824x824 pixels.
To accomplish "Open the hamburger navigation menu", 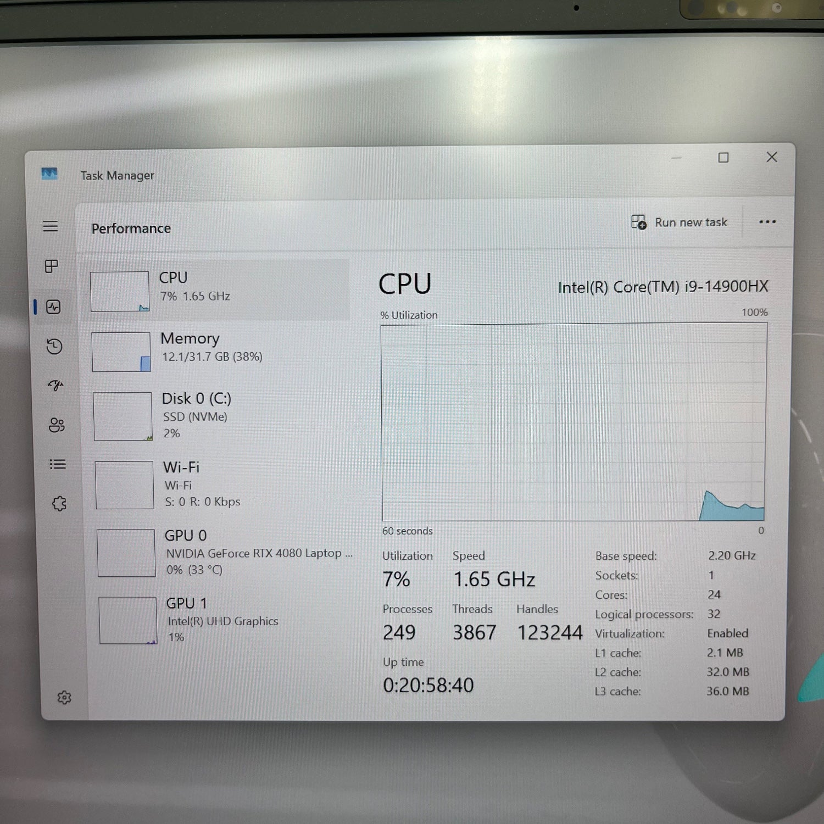I will click(x=51, y=226).
